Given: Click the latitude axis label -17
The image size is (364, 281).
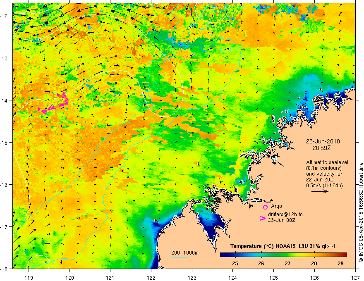Looking at the screenshot, I should point(5,226).
